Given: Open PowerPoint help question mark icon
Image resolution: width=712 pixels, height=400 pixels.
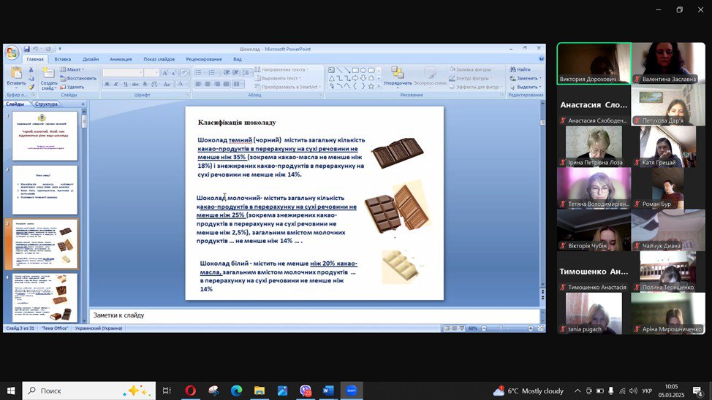Looking at the screenshot, I should (541, 59).
